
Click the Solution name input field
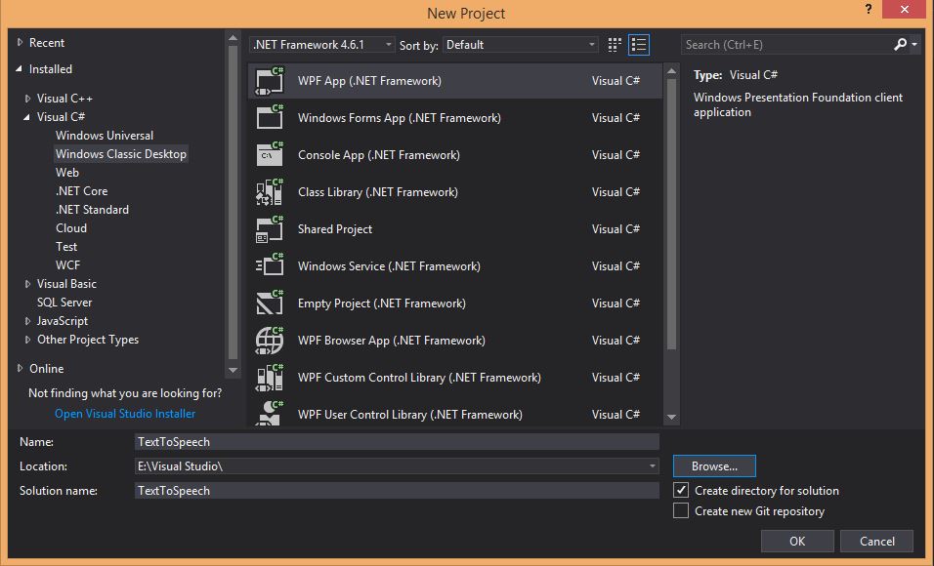397,491
